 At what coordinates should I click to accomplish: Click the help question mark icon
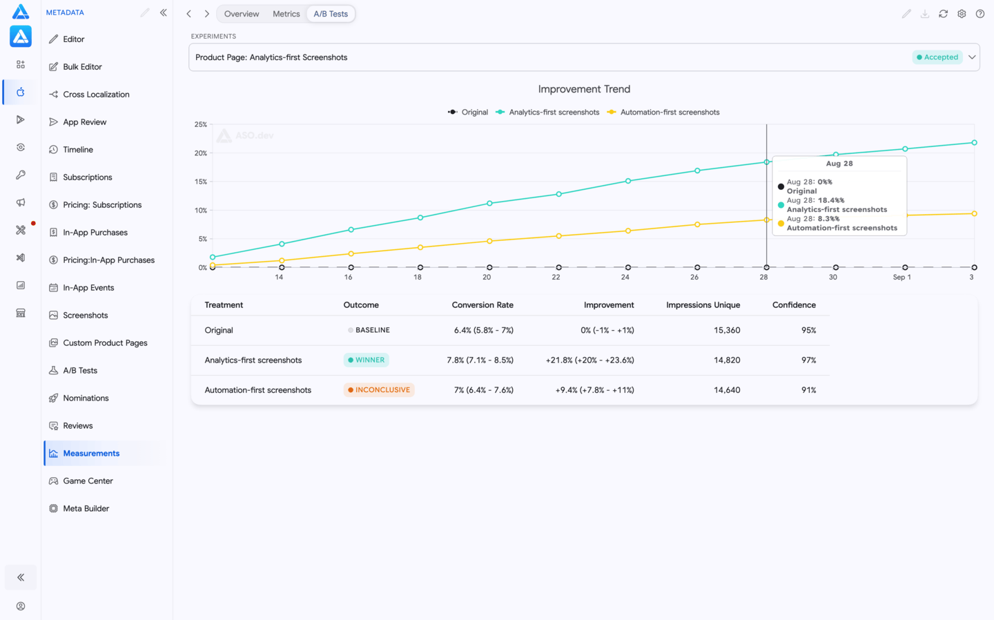click(980, 14)
